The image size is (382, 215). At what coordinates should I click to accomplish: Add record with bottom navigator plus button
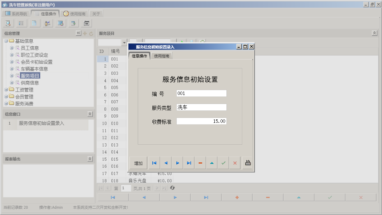coord(237,198)
